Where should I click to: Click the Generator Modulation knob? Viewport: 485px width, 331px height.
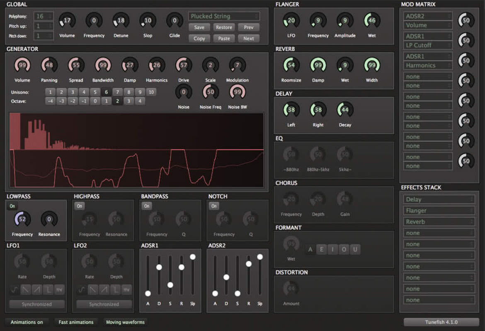click(237, 65)
